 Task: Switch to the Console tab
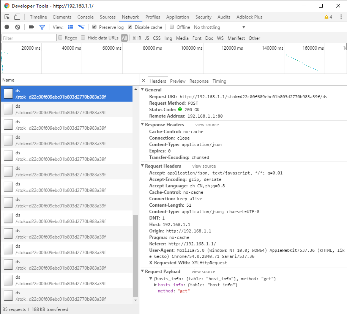point(85,17)
